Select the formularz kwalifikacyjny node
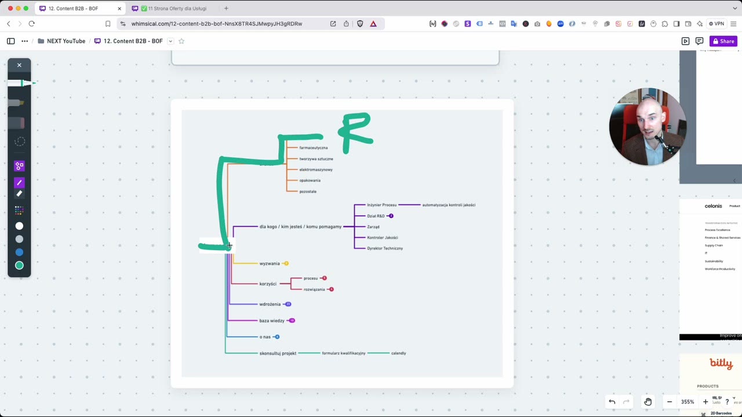 click(344, 353)
